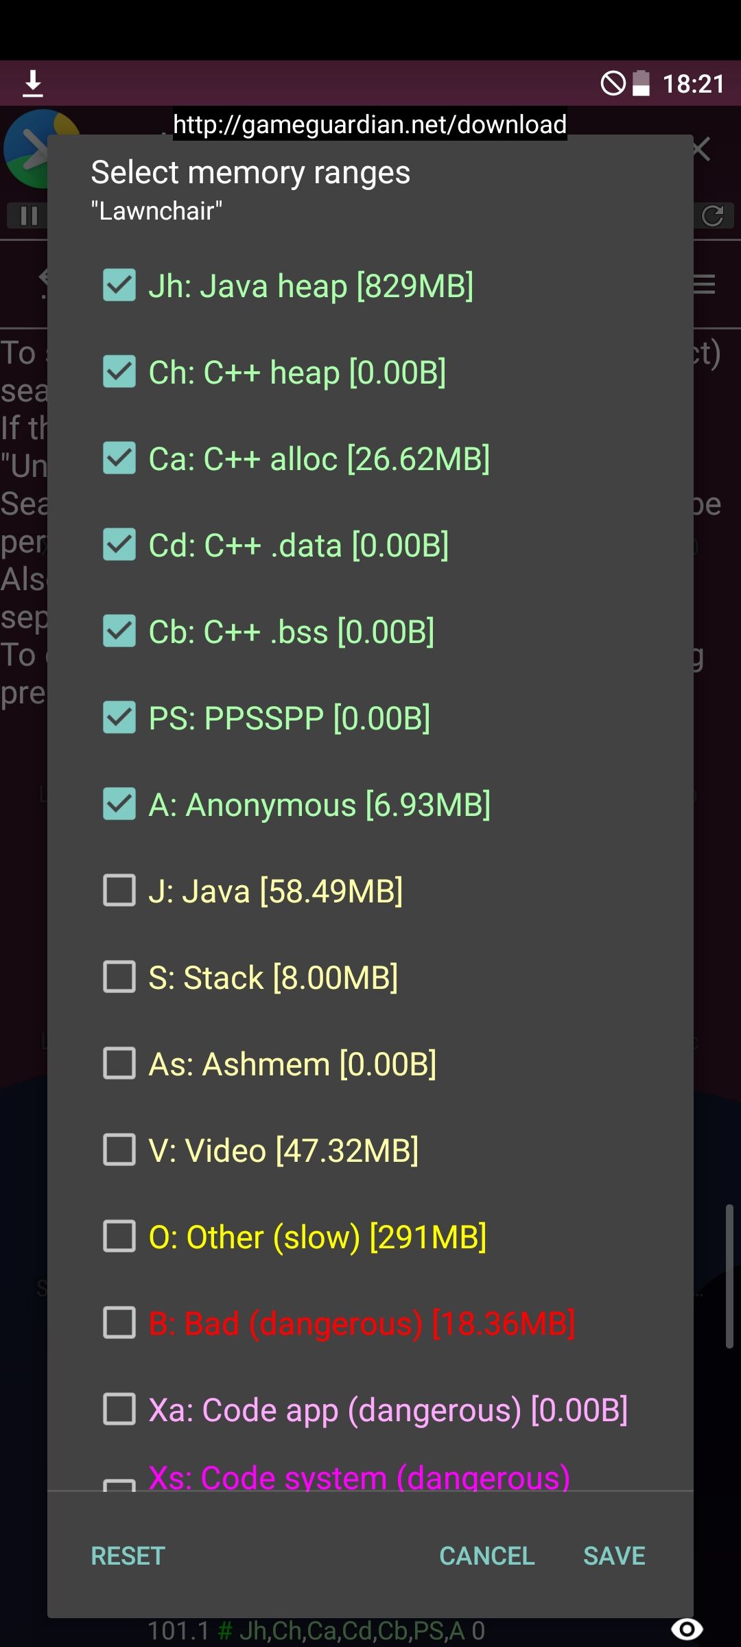Screen dimensions: 741x1647
Task: Tap the hamburger menu icon
Action: coord(704,284)
